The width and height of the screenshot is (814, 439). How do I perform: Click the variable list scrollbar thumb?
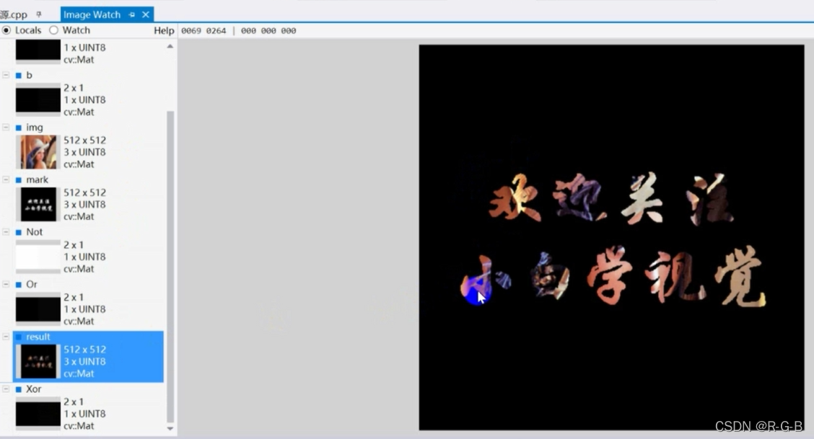click(170, 267)
